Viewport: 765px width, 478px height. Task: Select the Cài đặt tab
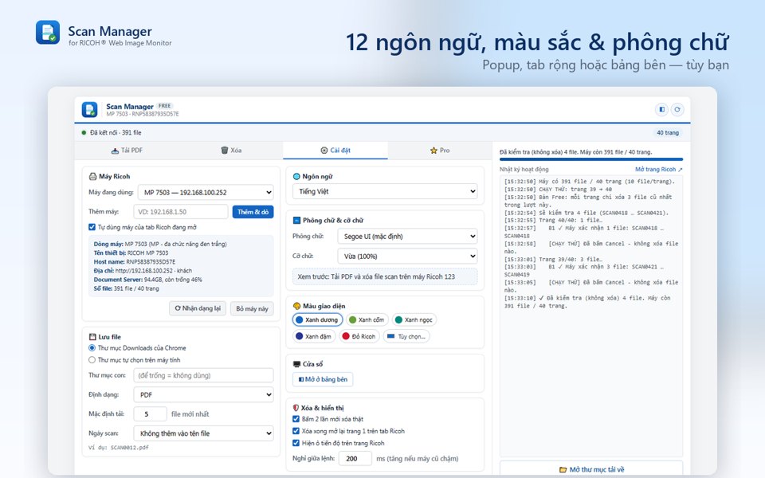click(x=335, y=151)
